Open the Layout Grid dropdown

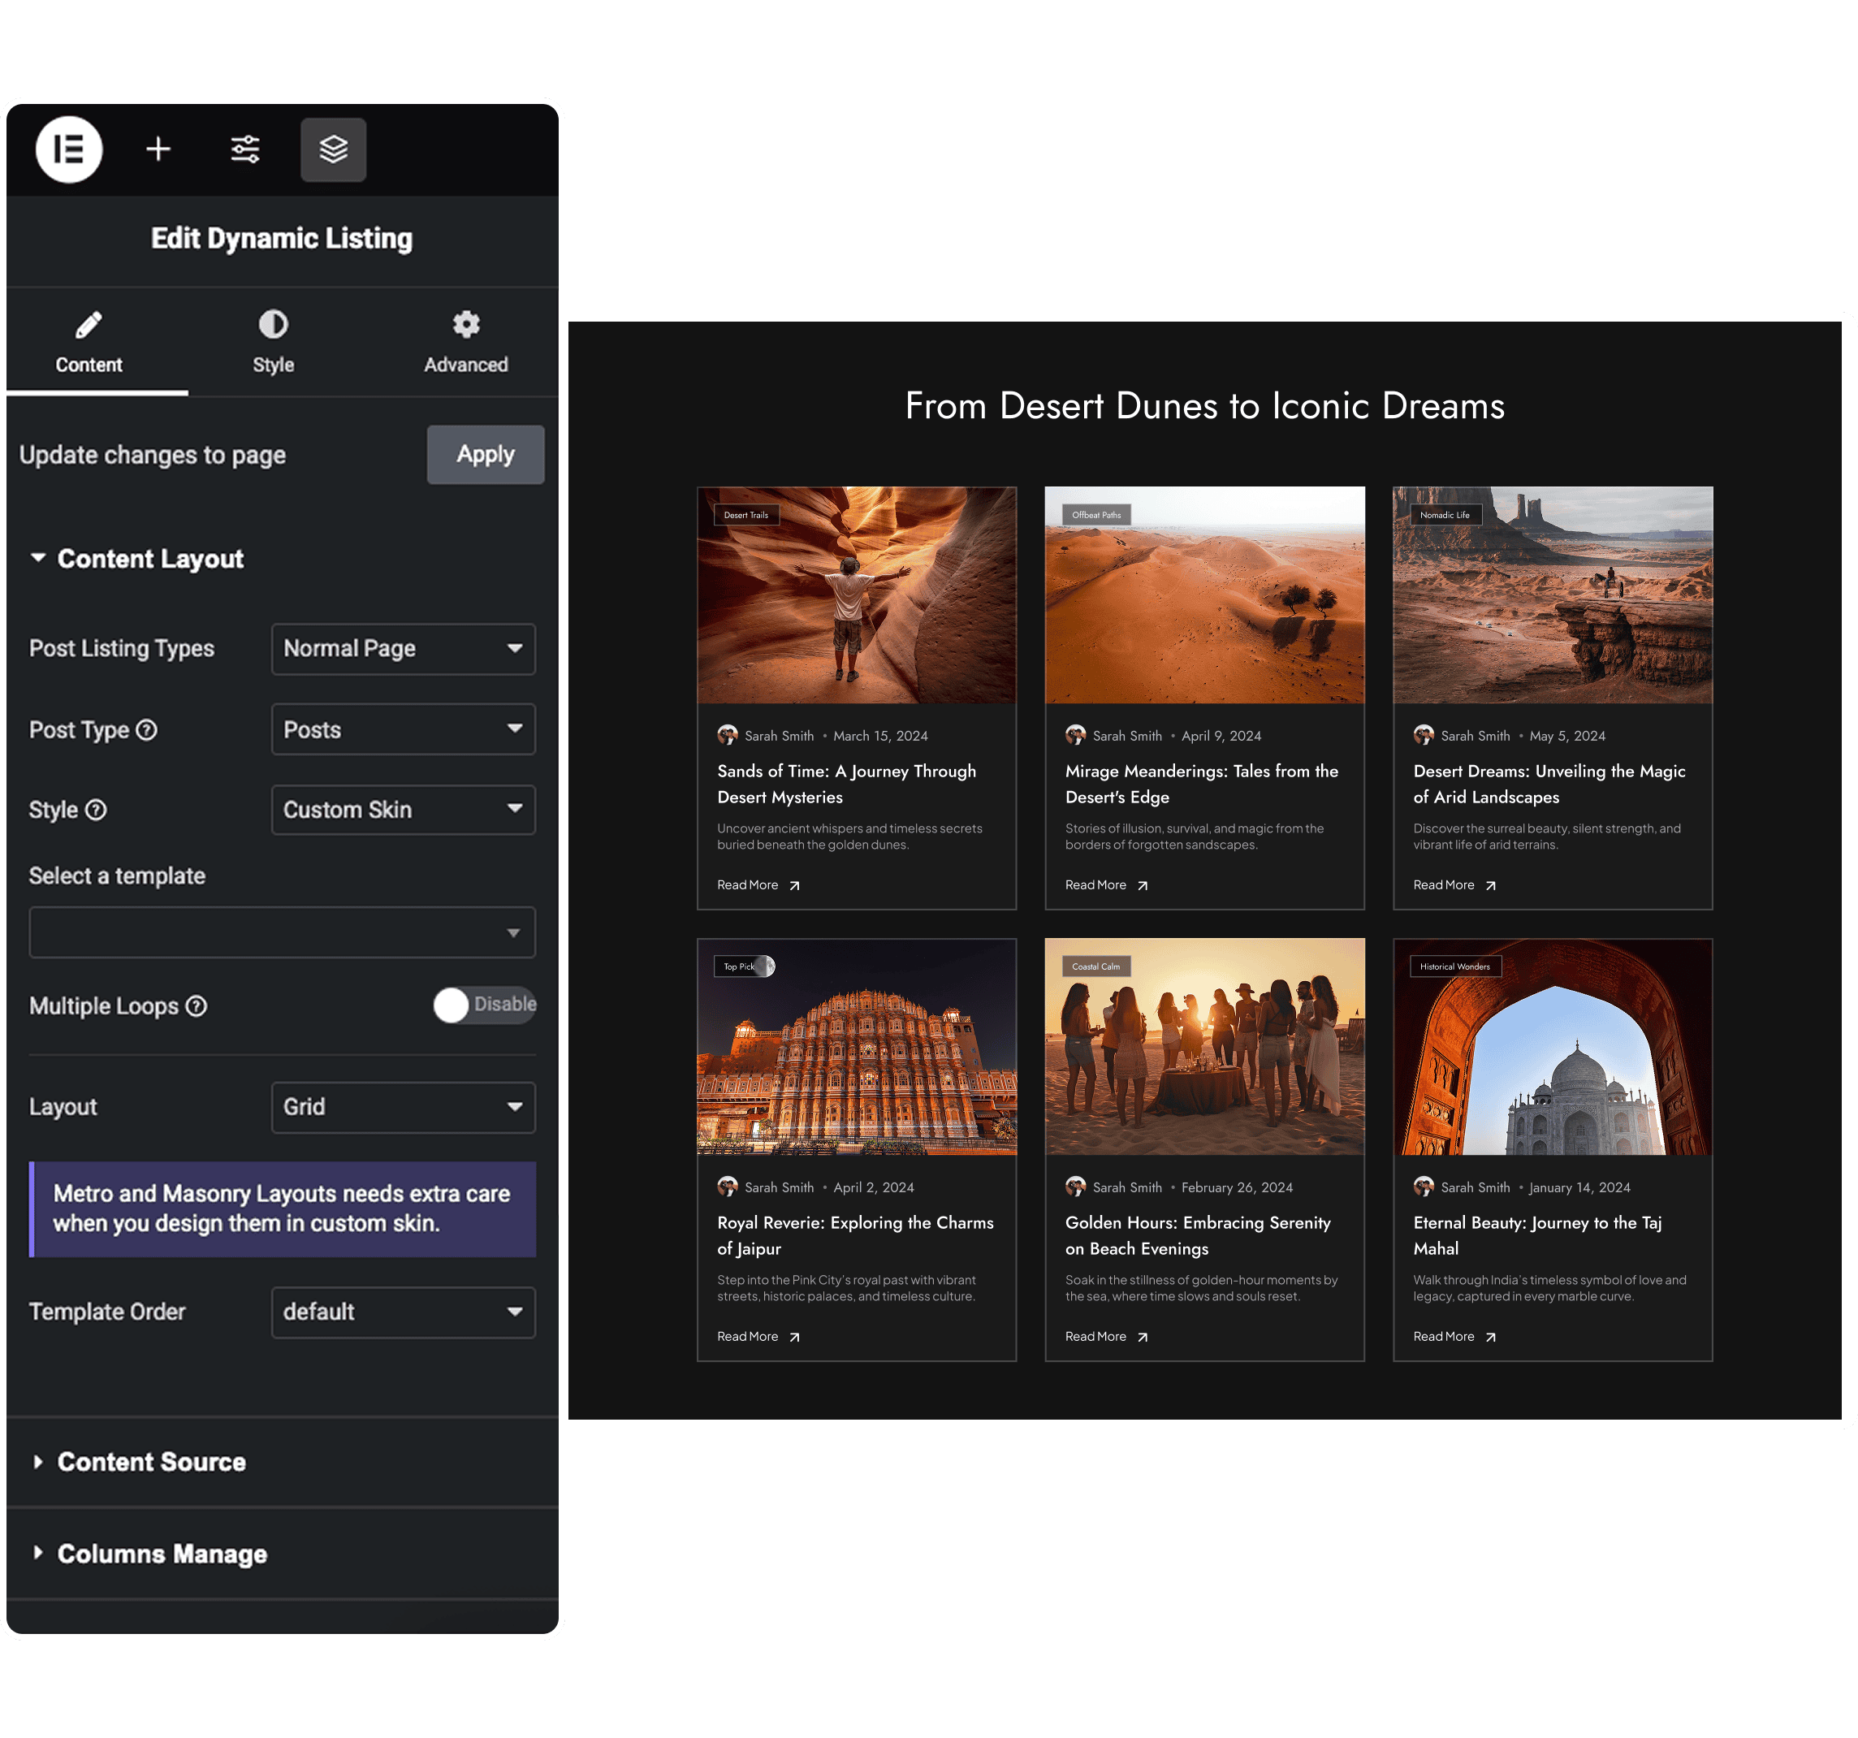[x=403, y=1107]
